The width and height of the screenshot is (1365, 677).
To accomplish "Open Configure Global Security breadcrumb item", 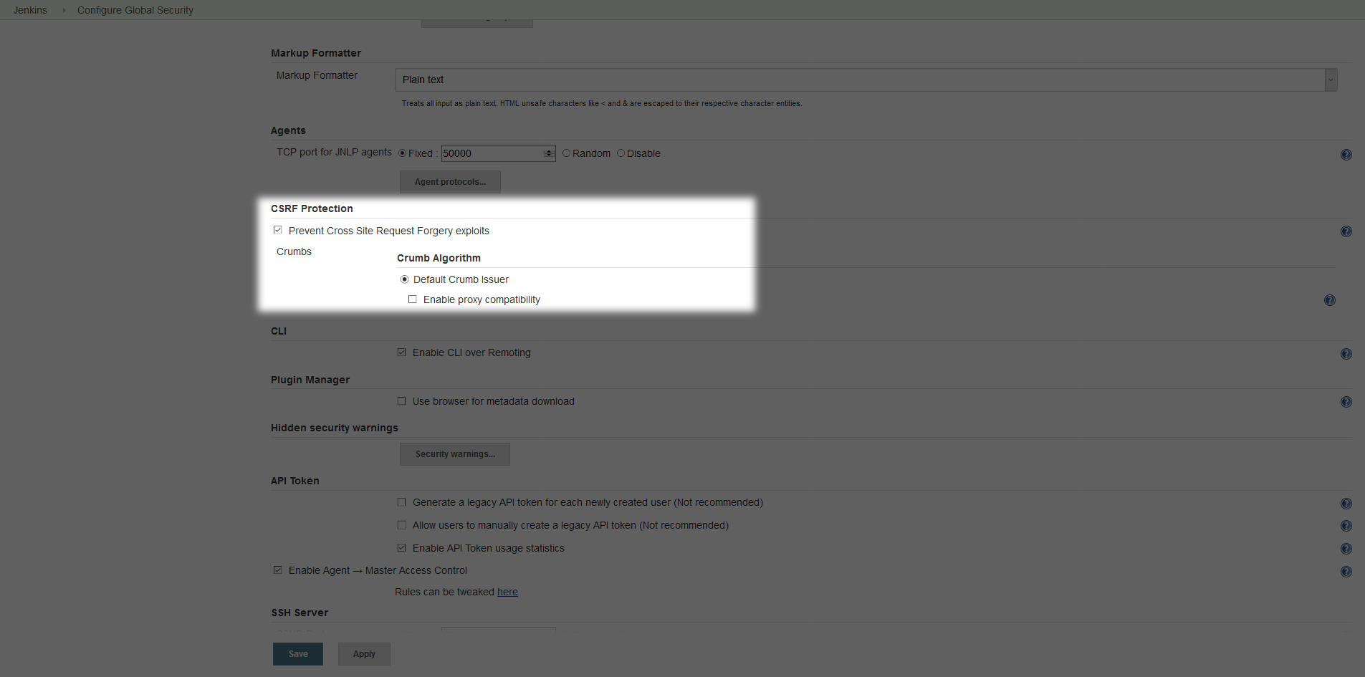I will click(x=135, y=10).
